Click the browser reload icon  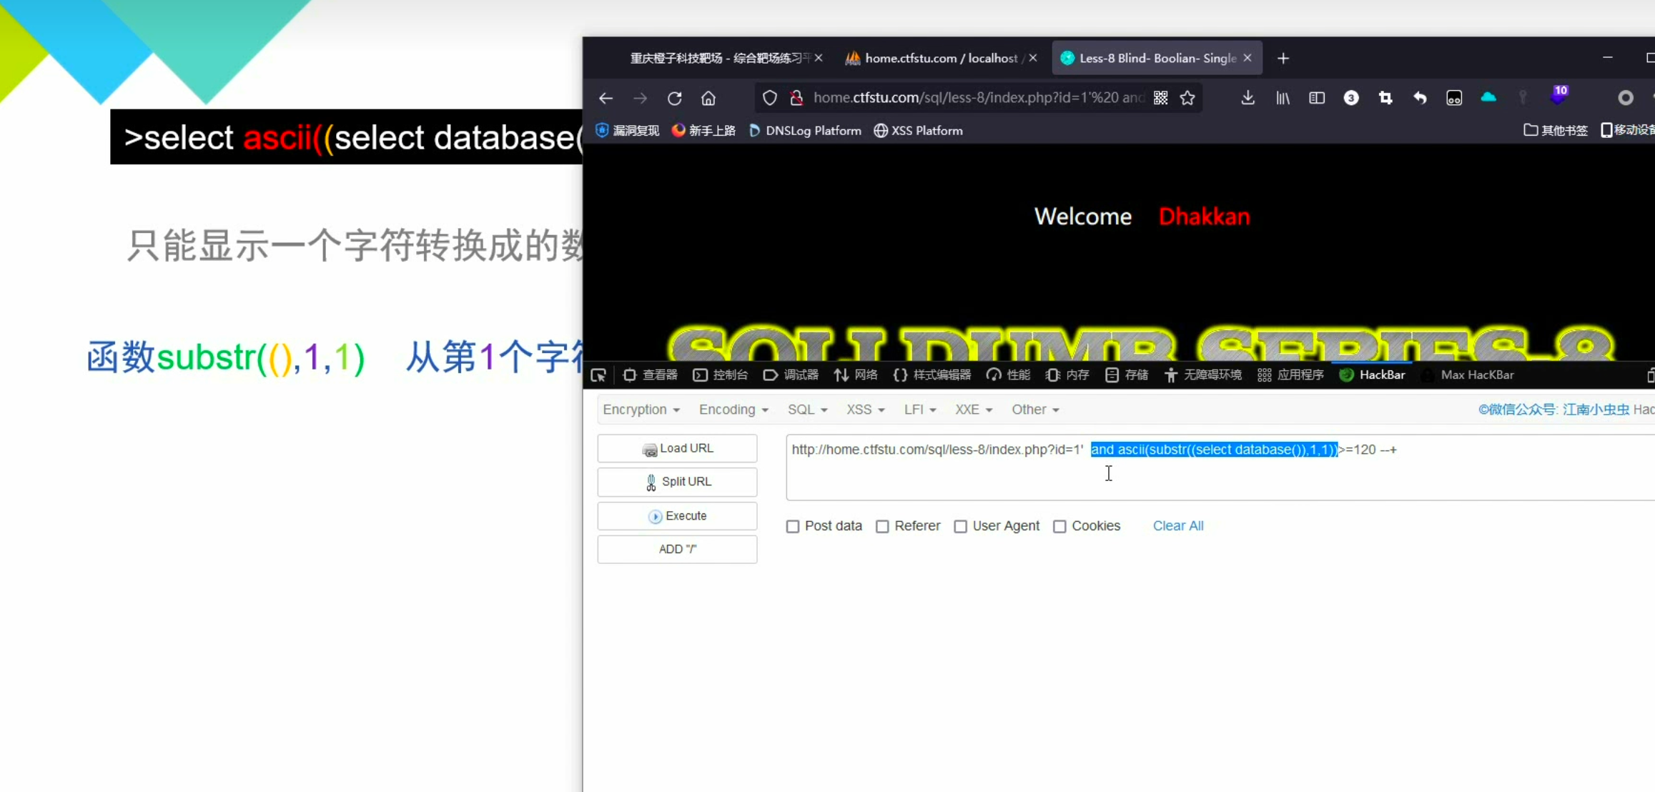coord(674,98)
